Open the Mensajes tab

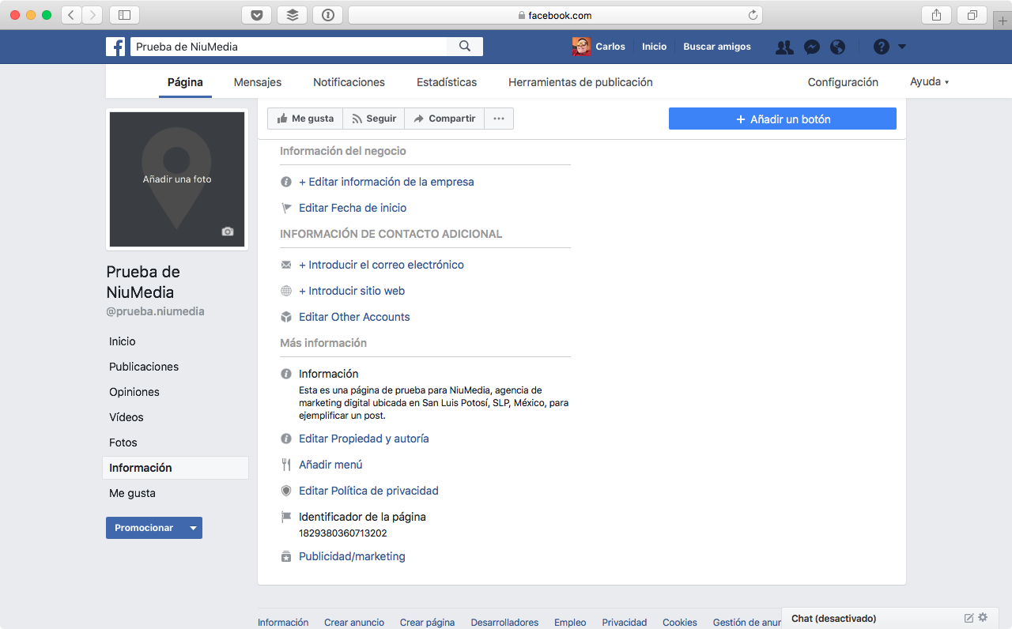point(258,82)
